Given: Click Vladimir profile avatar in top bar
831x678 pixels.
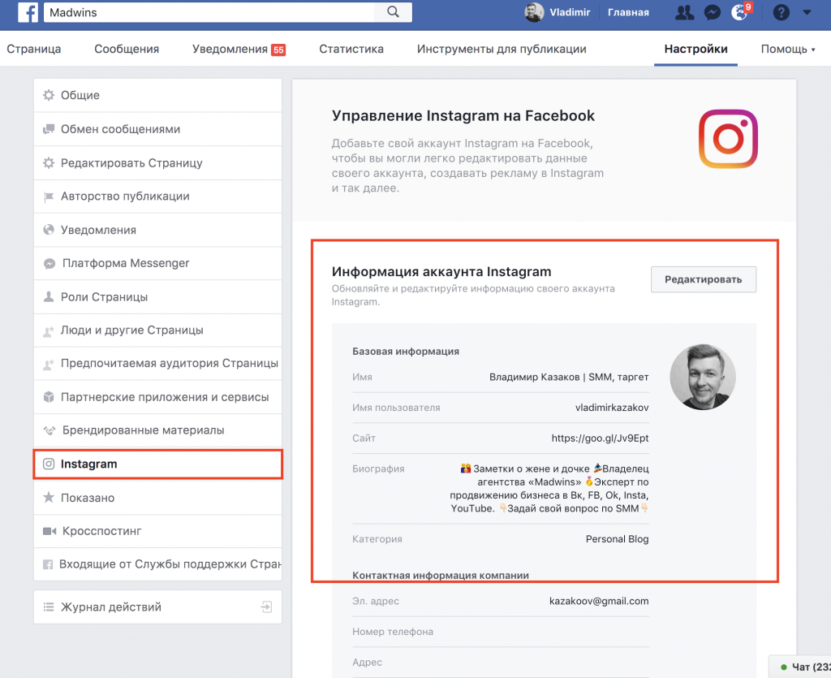Looking at the screenshot, I should coord(534,12).
